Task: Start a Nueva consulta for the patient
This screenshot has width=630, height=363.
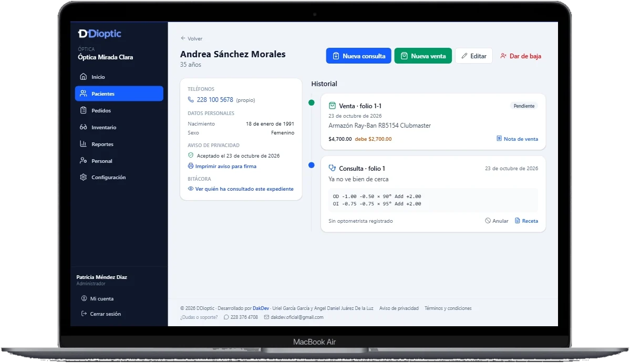Action: pyautogui.click(x=358, y=56)
